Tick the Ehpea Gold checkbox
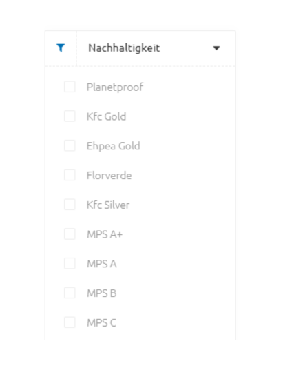This screenshot has width=283, height=372. (x=70, y=145)
